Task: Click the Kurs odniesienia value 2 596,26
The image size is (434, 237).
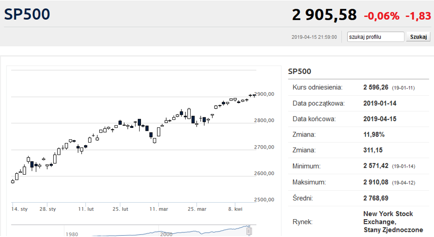Action: 376,87
